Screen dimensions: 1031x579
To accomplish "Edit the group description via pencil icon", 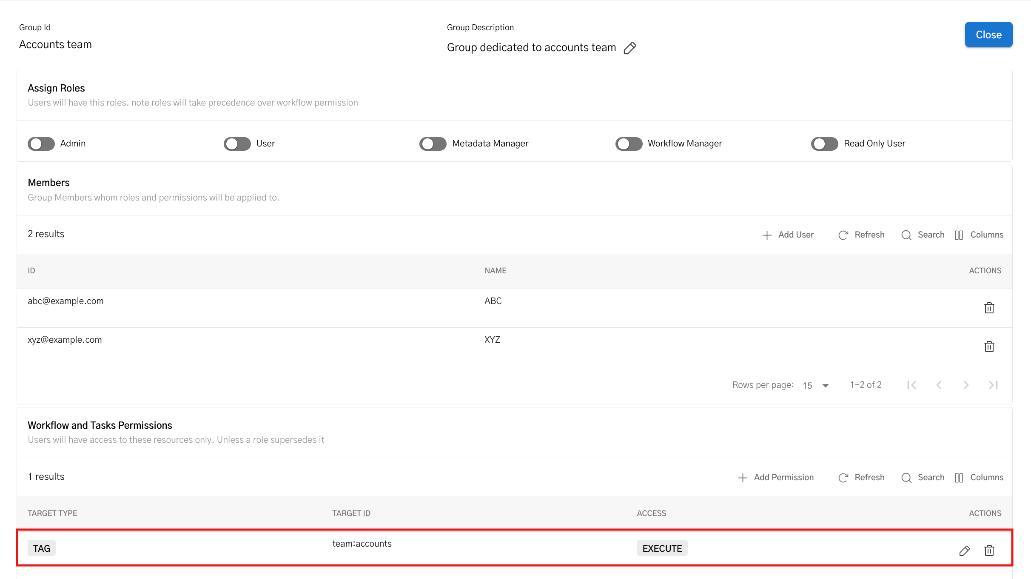I will coord(631,48).
